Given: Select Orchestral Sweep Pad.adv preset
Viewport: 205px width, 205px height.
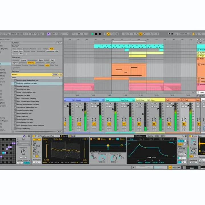Looking at the screenshot, I should click(x=37, y=107).
